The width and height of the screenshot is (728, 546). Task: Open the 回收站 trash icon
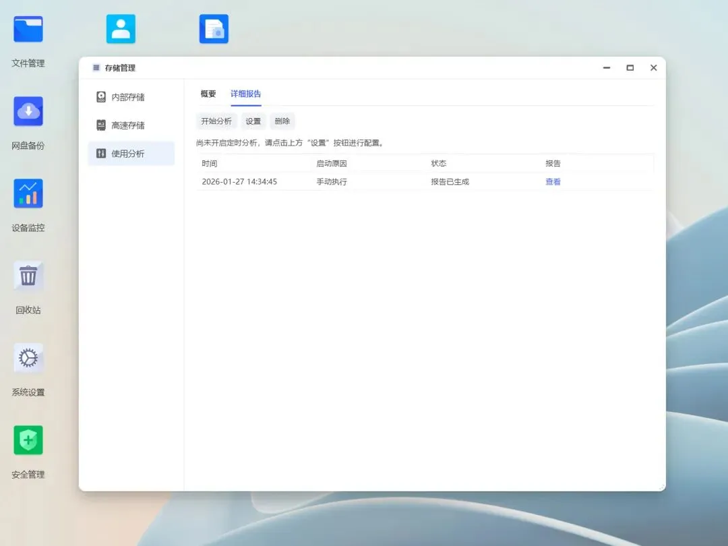[x=28, y=276]
